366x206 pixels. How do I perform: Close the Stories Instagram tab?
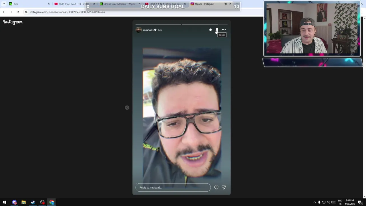(230, 4)
